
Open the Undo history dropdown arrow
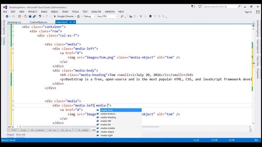pos(43,16)
